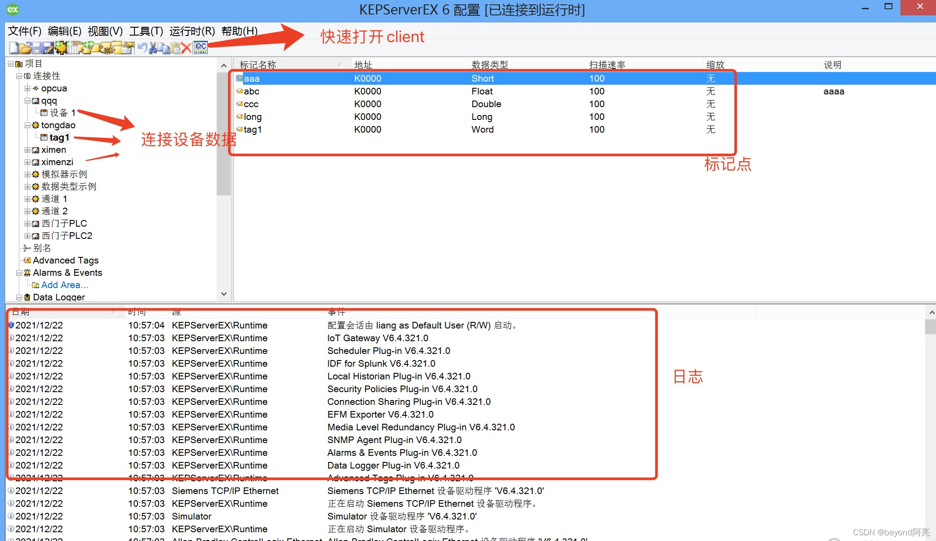Screen dimensions: 936x541
Task: Collapse the 连接性 tree node
Action: click(x=19, y=76)
